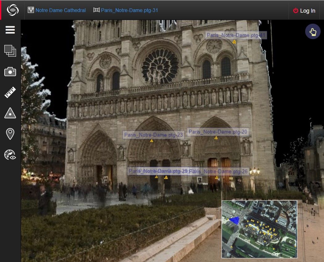Click the panorama icon before Paris_Notre-Dame.ptg-31
Image resolution: width=324 pixels, height=262 pixels.
tap(97, 10)
